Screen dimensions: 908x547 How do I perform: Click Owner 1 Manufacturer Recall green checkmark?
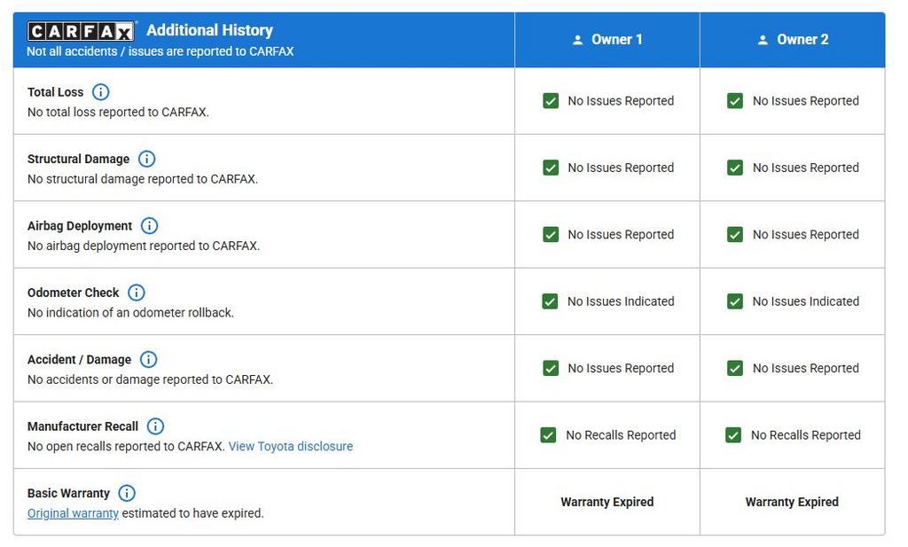click(549, 435)
